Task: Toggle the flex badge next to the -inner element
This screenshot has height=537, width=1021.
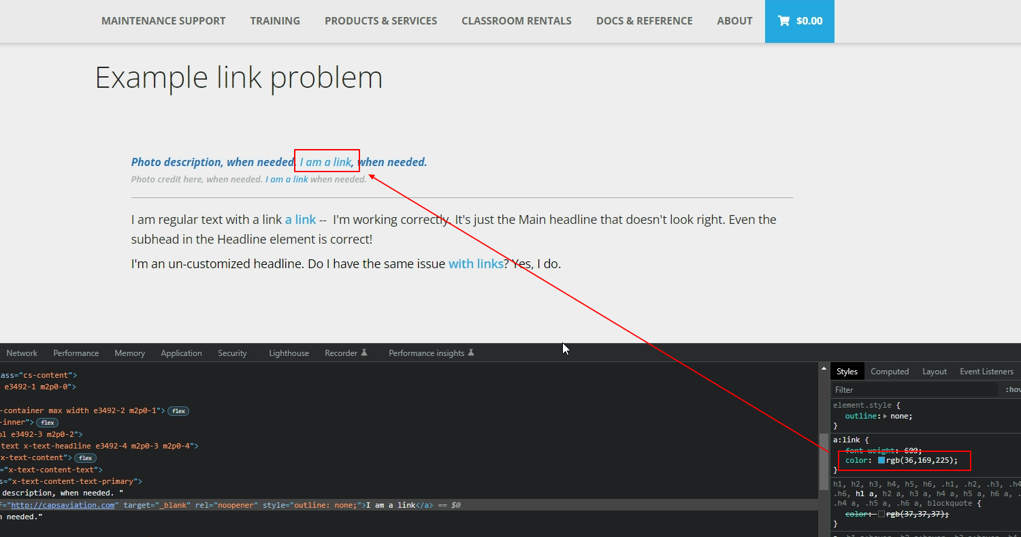Action: tap(47, 423)
